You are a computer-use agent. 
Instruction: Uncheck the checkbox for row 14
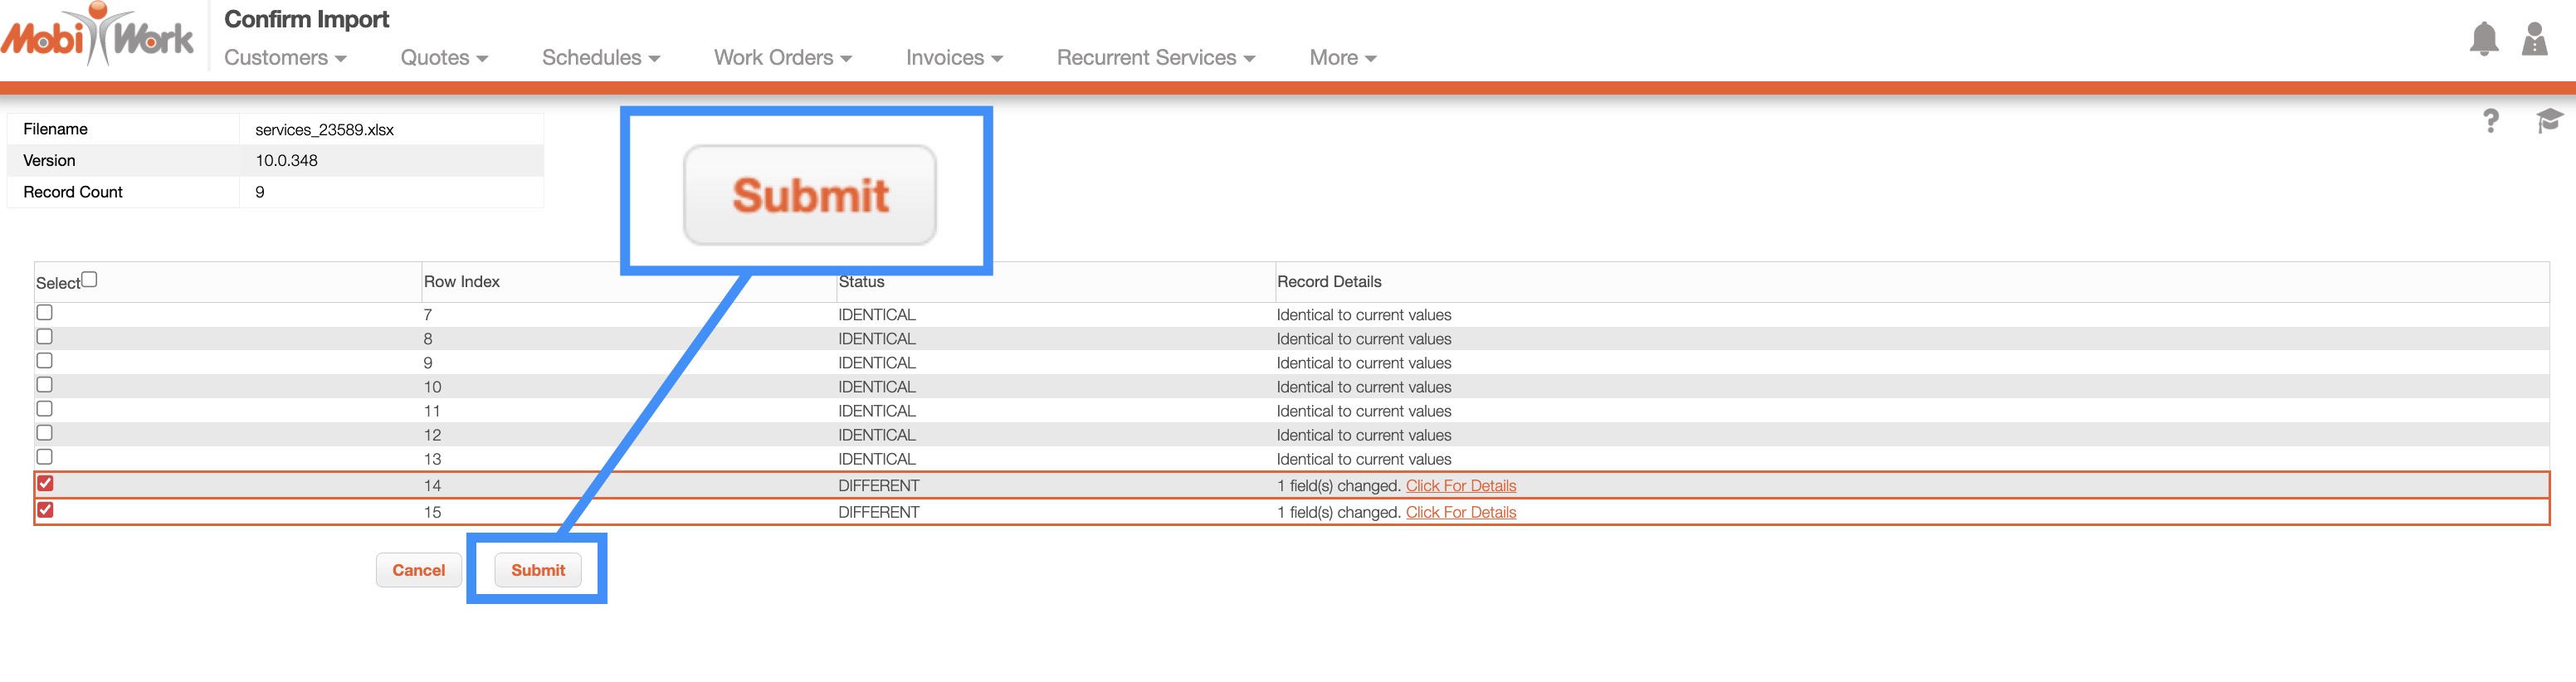[45, 484]
